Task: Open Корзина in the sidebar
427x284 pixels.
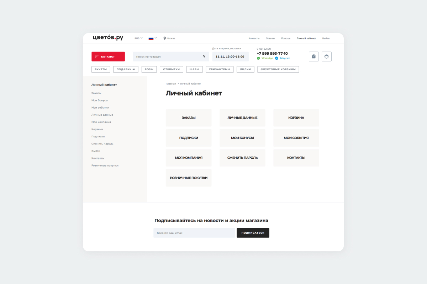Action: [x=97, y=129]
